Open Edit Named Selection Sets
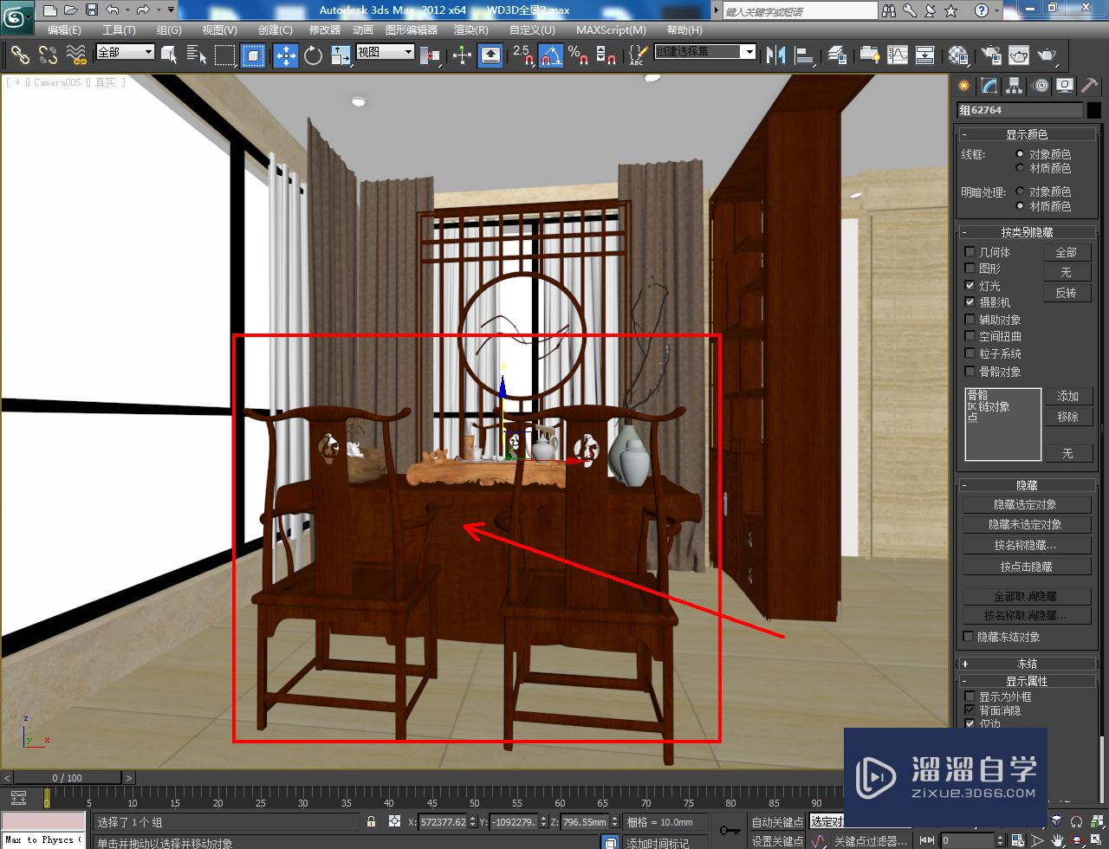Viewport: 1109px width, 849px height. pos(638,55)
